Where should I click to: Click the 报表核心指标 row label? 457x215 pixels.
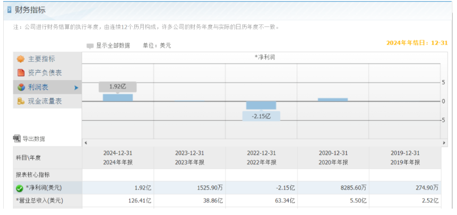(33, 175)
